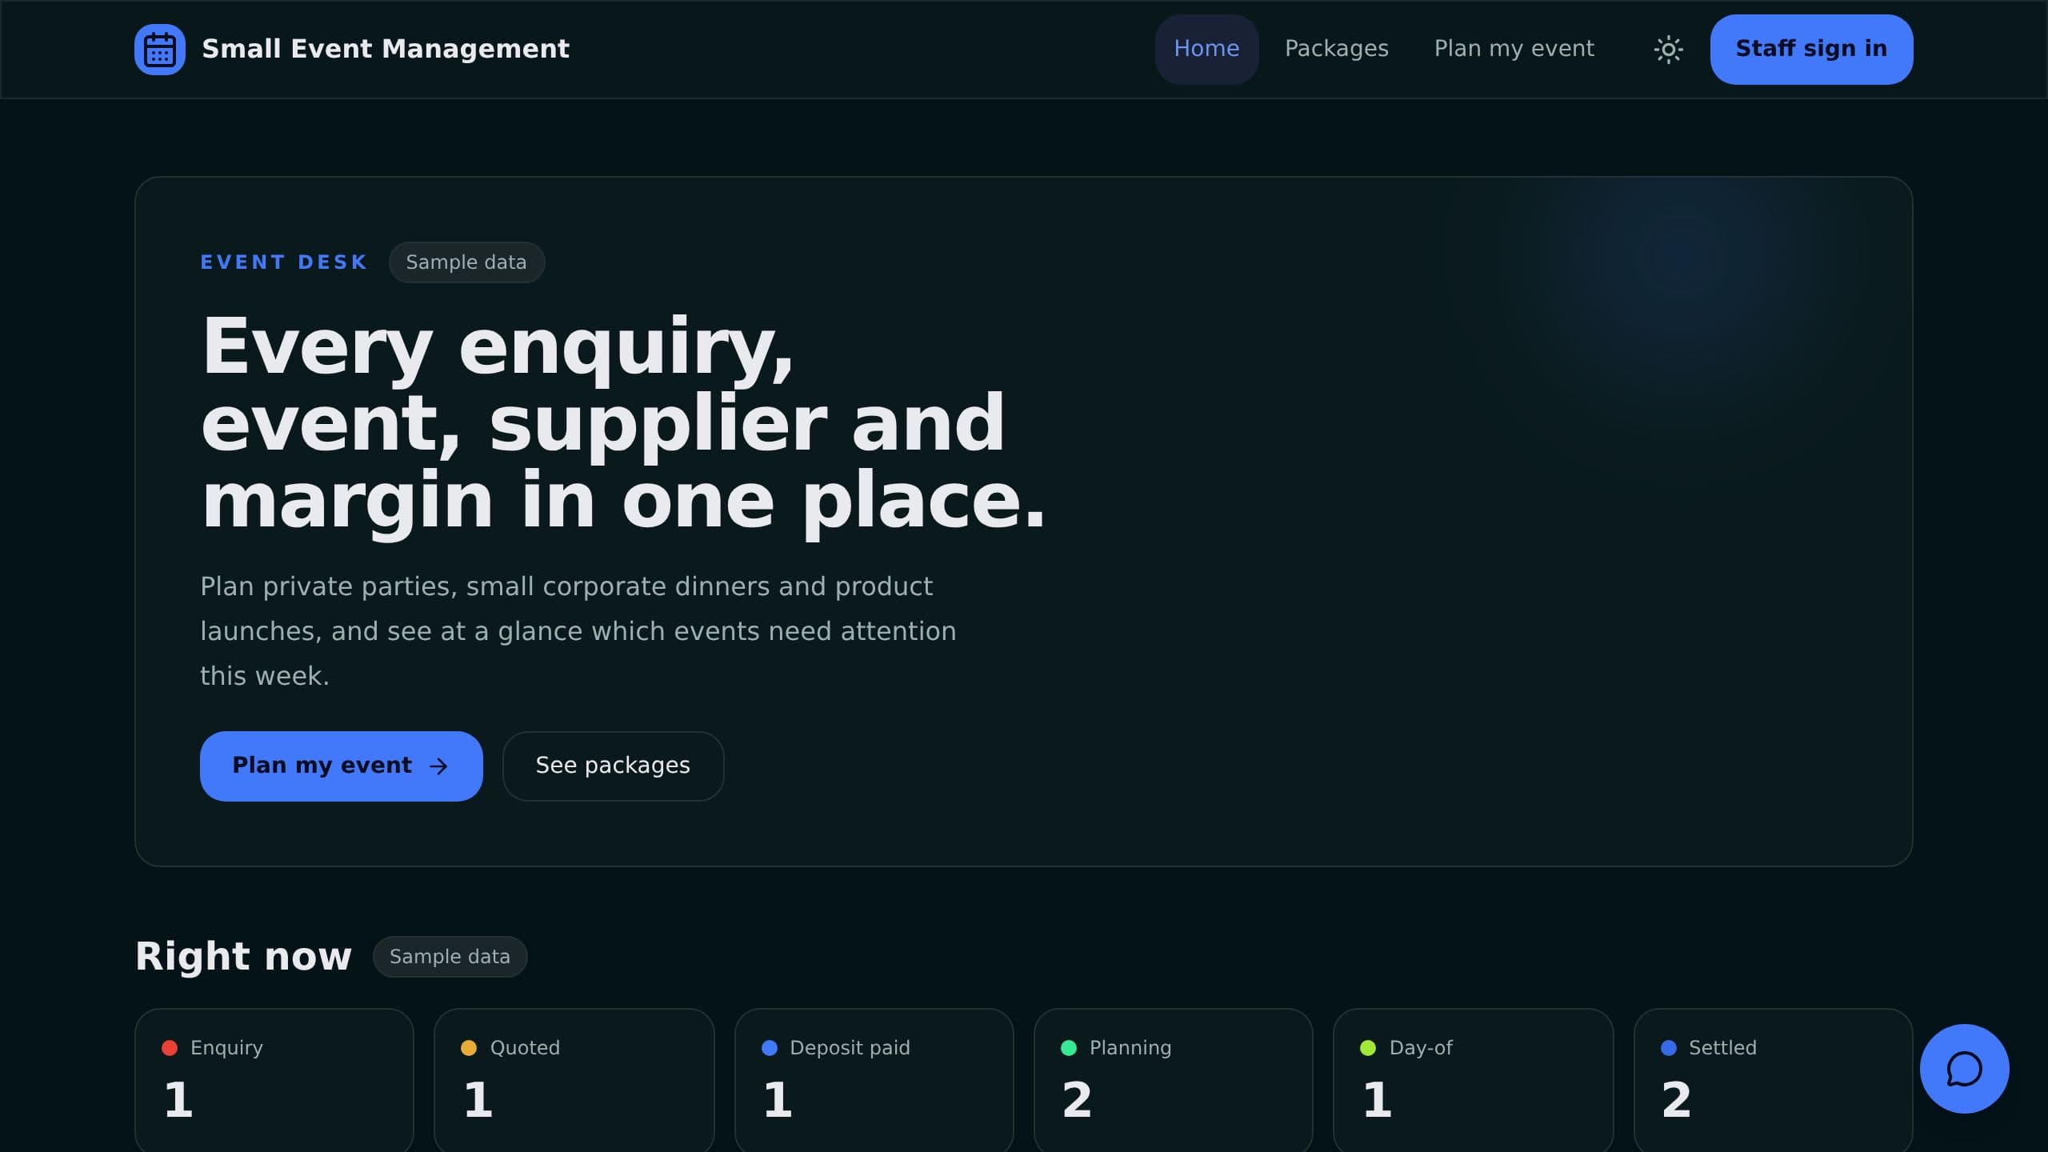The height and width of the screenshot is (1152, 2048).
Task: Click the Sample data badge beside Right now
Action: point(450,957)
